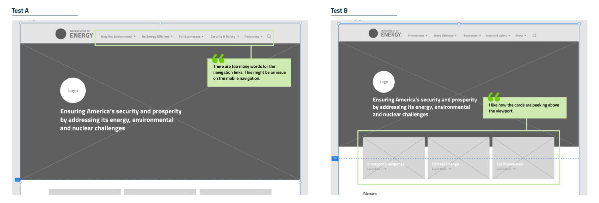
Task: Click the 'too many words' comment text
Action: pos(249,72)
